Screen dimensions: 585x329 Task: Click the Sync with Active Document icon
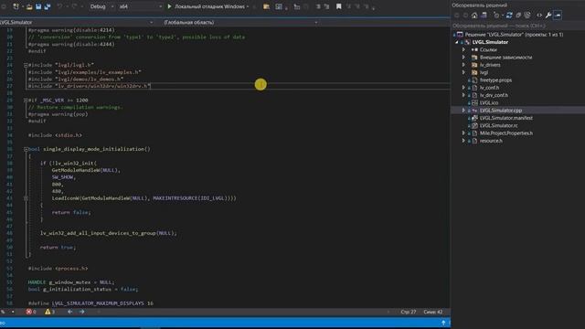coord(509,16)
